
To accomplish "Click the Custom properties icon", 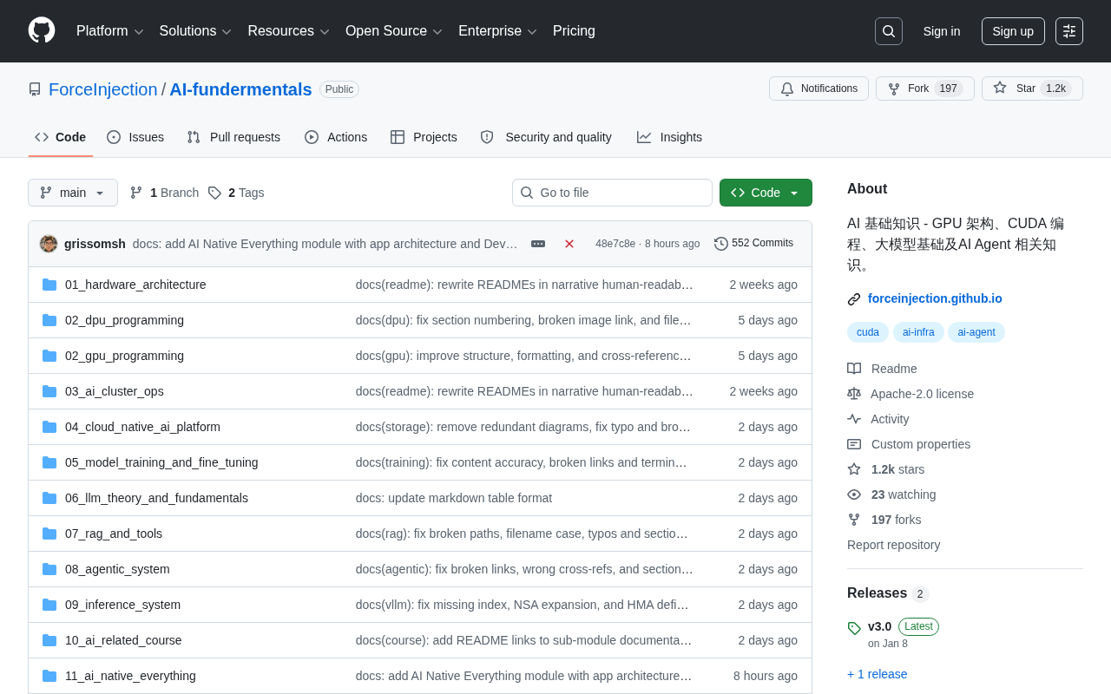I will 854,444.
